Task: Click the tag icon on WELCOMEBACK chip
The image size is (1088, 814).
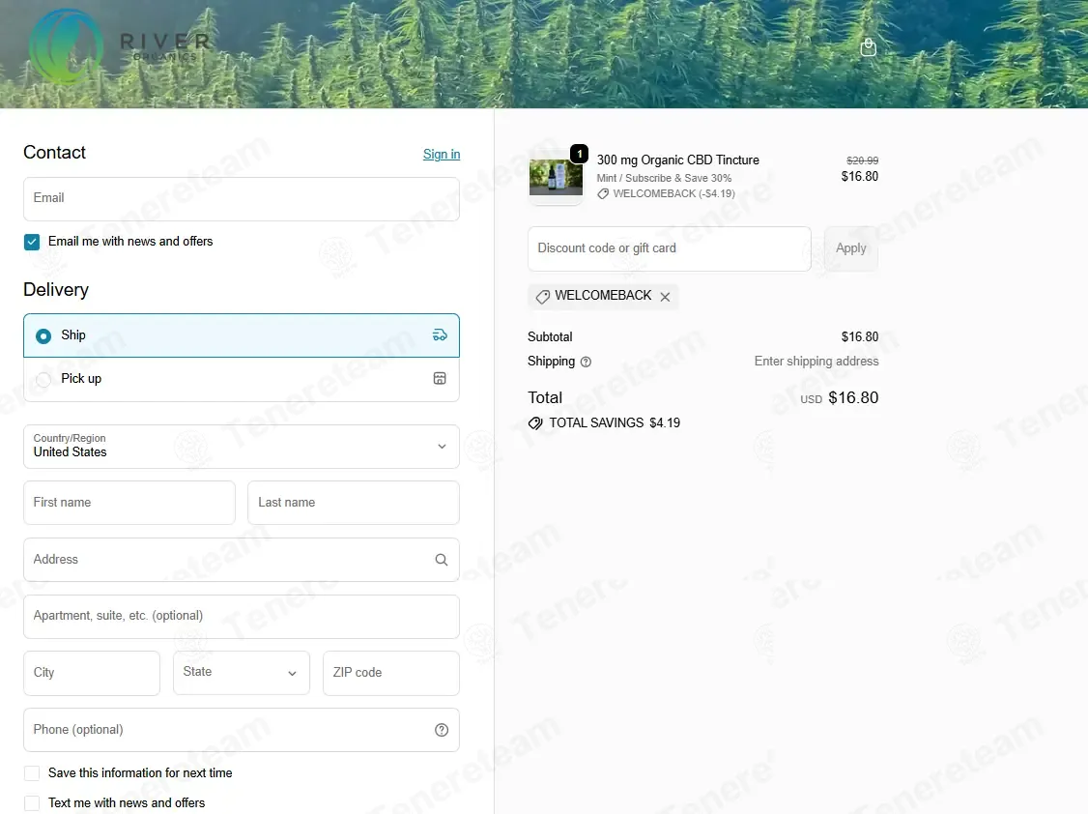Action: [543, 297]
